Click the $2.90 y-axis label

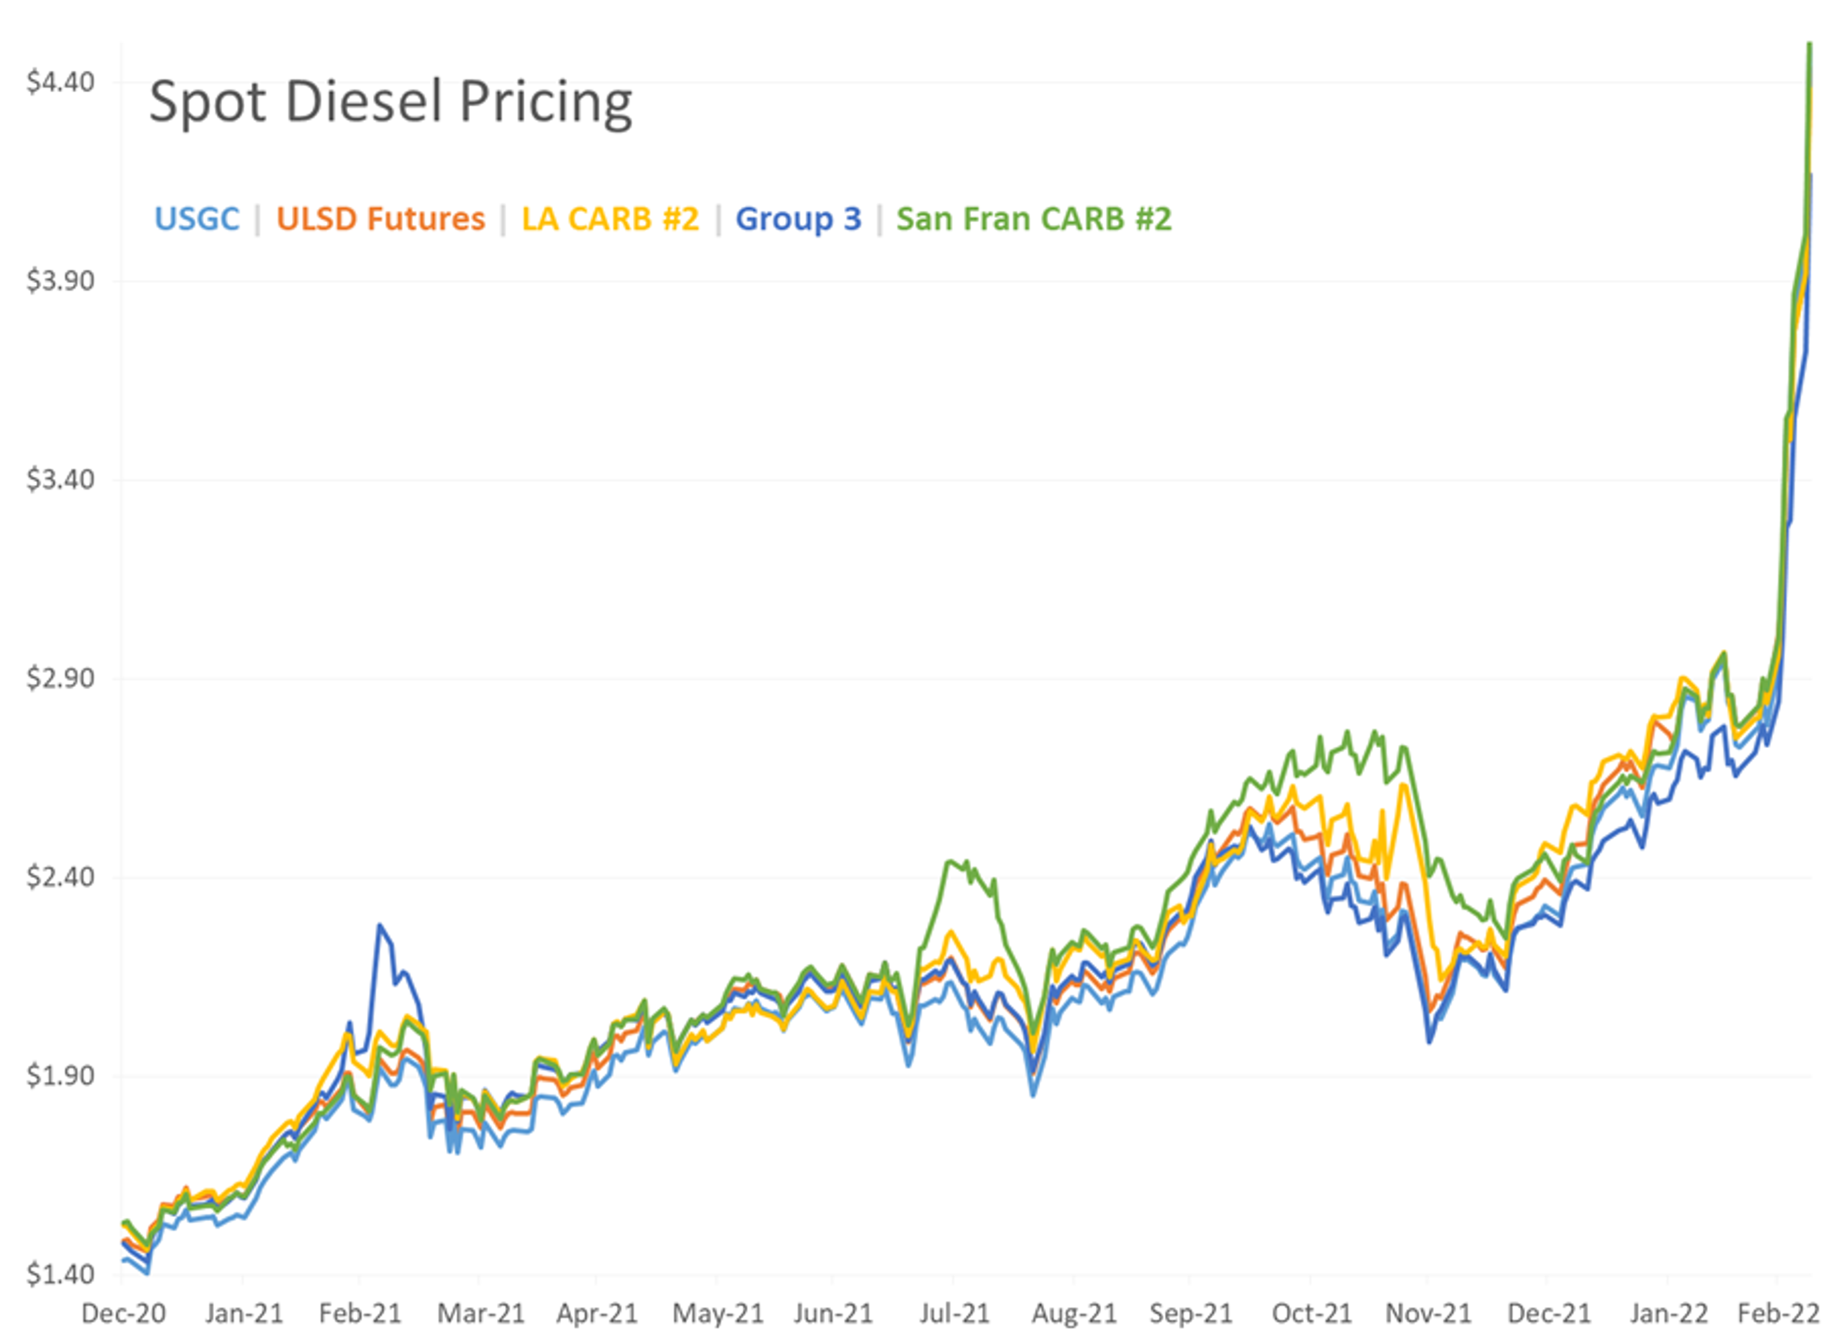[x=60, y=678]
